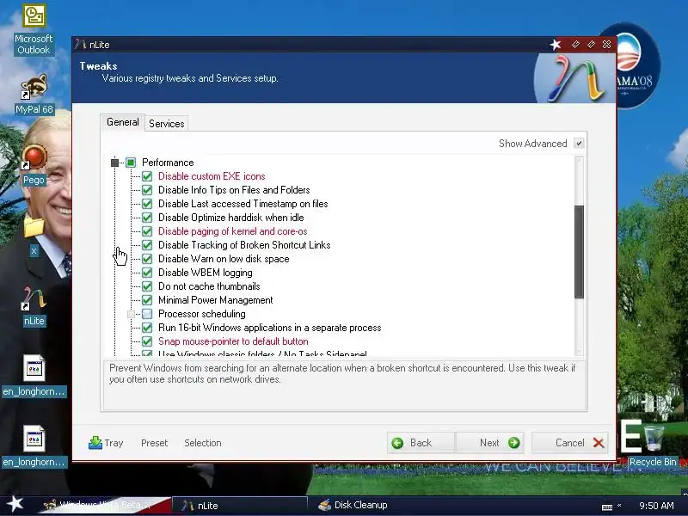This screenshot has height=516, width=688.
Task: Uncheck Run 16-bit Windows applications in separate process
Action: click(147, 328)
